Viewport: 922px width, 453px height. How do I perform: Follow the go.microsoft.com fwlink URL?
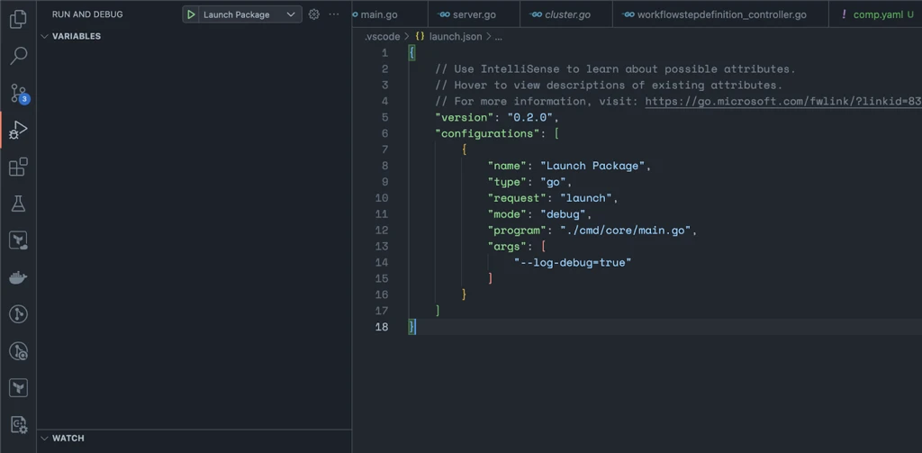pyautogui.click(x=783, y=101)
